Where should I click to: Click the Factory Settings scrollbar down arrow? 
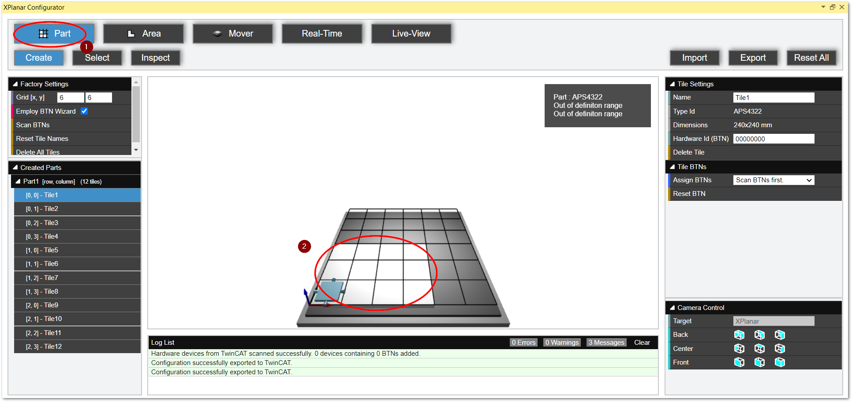coord(136,150)
